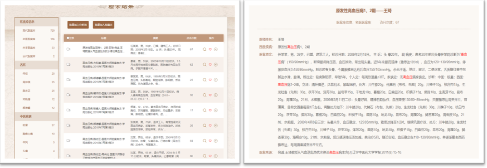Tick the row 4 checkbox
The image size is (487, 168).
(68, 95)
